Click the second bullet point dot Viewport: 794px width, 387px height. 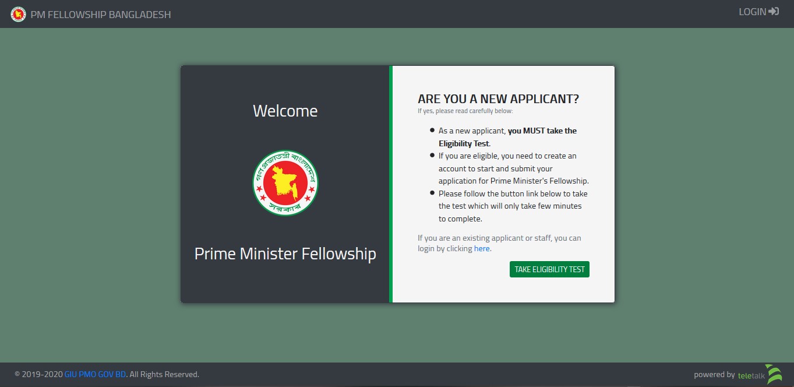point(432,156)
